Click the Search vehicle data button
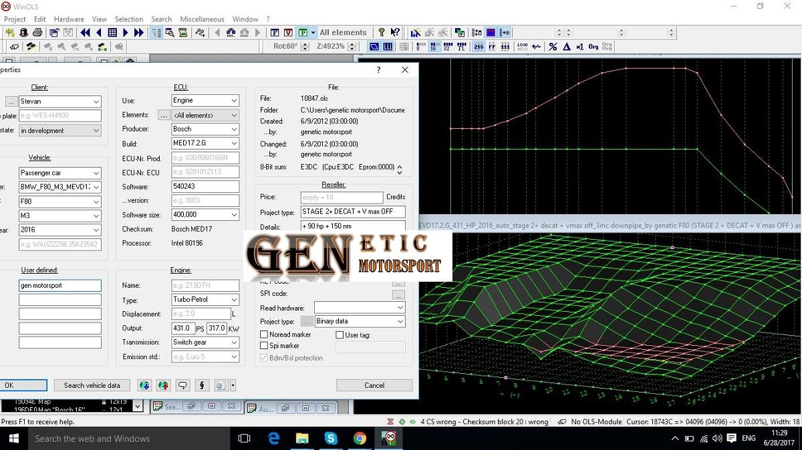The height and width of the screenshot is (450, 802). pyautogui.click(x=92, y=385)
